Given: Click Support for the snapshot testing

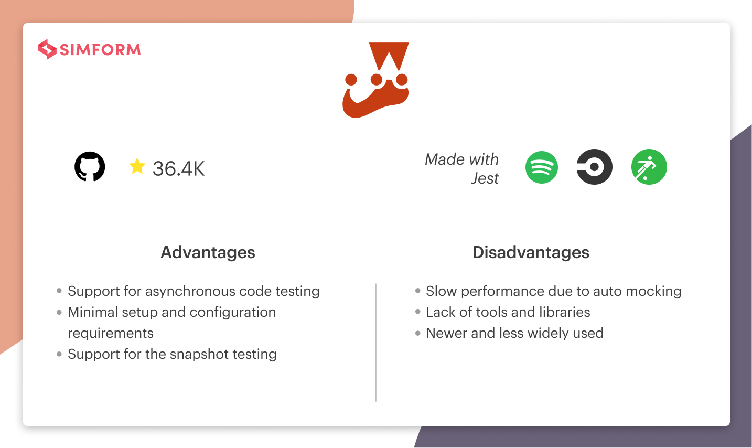Looking at the screenshot, I should (x=172, y=354).
